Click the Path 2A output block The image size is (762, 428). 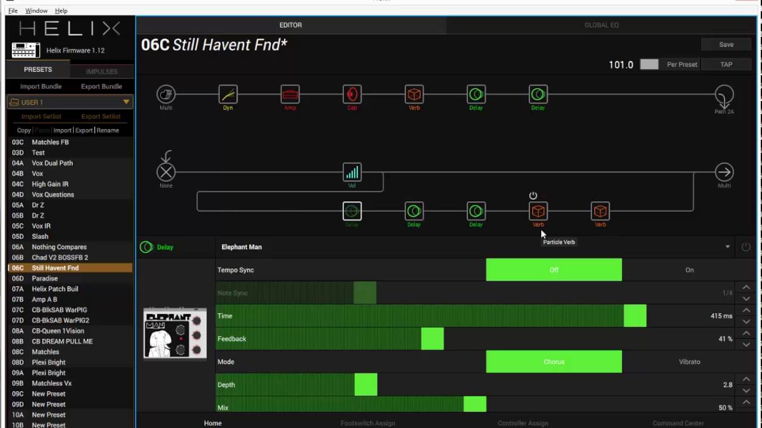click(724, 95)
